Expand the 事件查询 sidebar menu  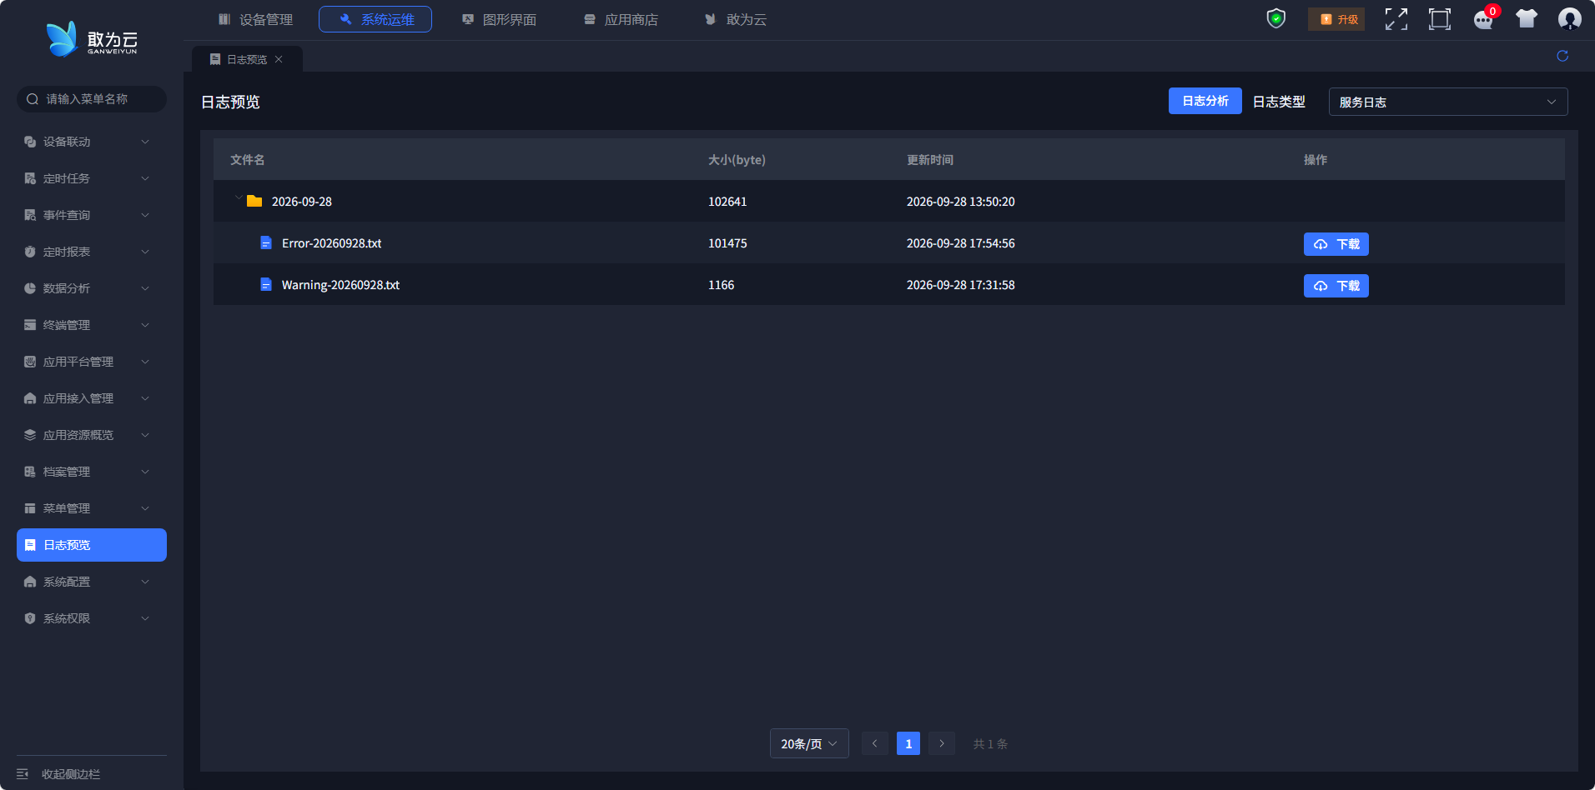(92, 215)
